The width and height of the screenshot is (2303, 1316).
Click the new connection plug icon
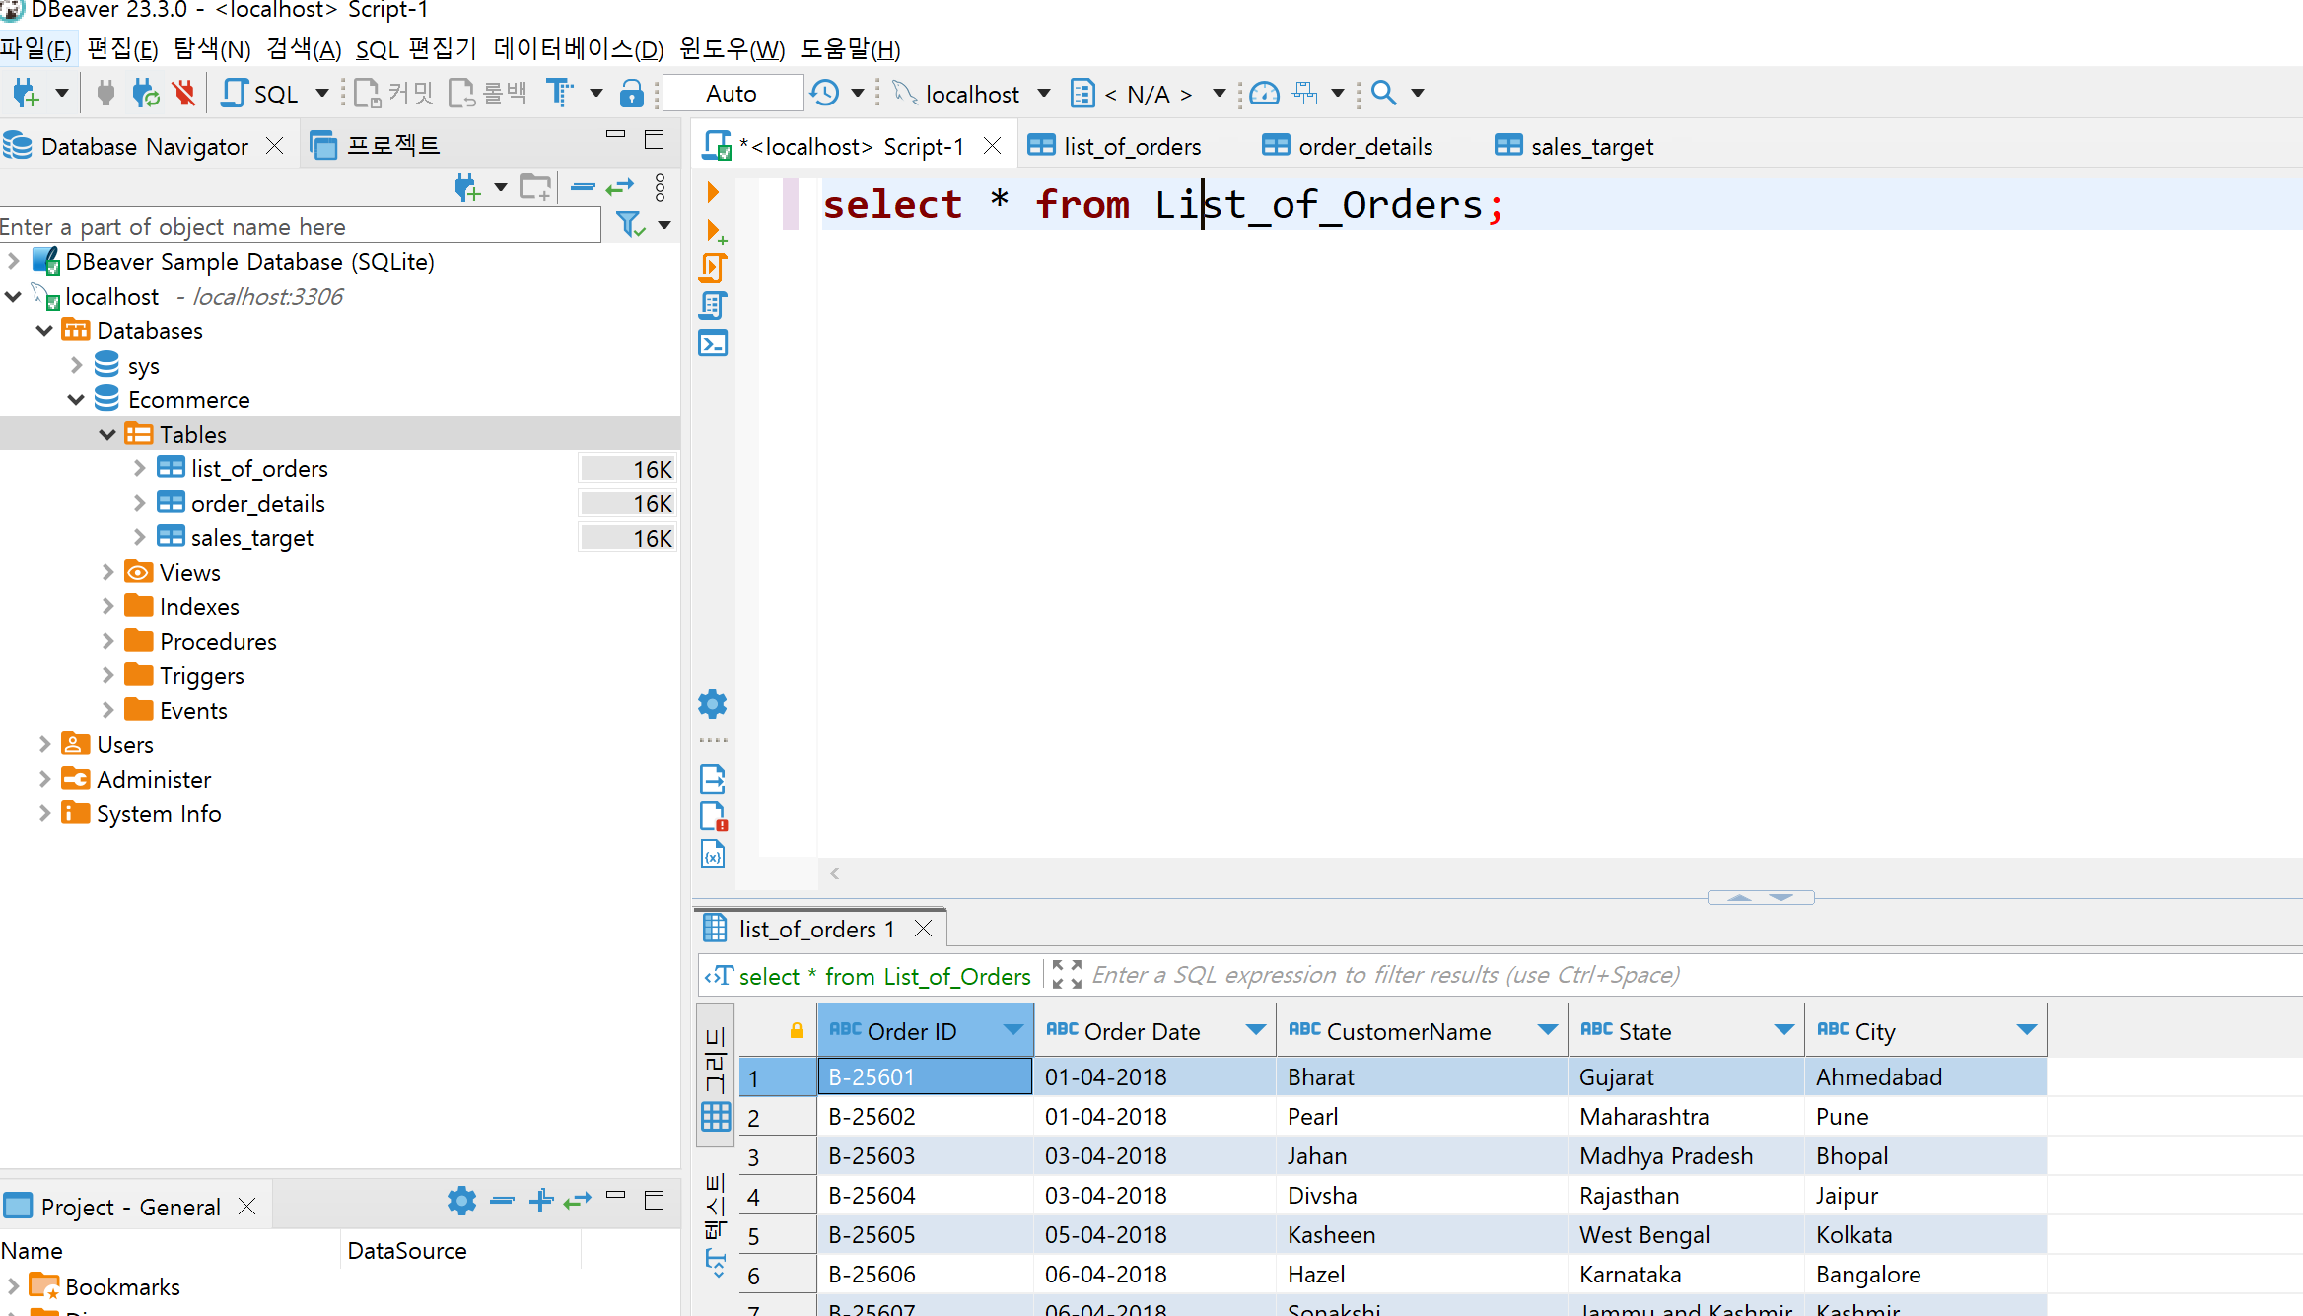point(26,94)
